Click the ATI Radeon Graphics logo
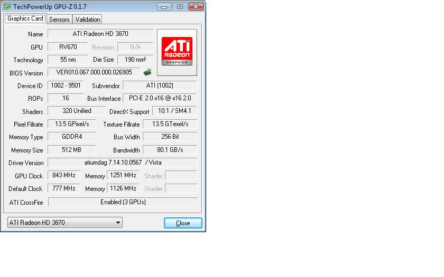Viewport: 444px width, 277px height. pyautogui.click(x=177, y=52)
